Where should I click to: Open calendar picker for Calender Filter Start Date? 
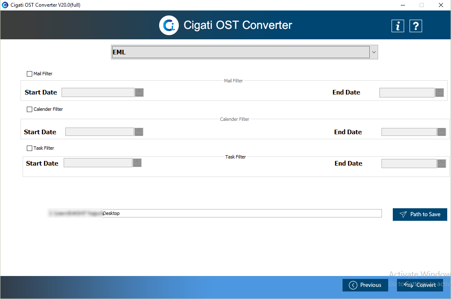coord(139,132)
